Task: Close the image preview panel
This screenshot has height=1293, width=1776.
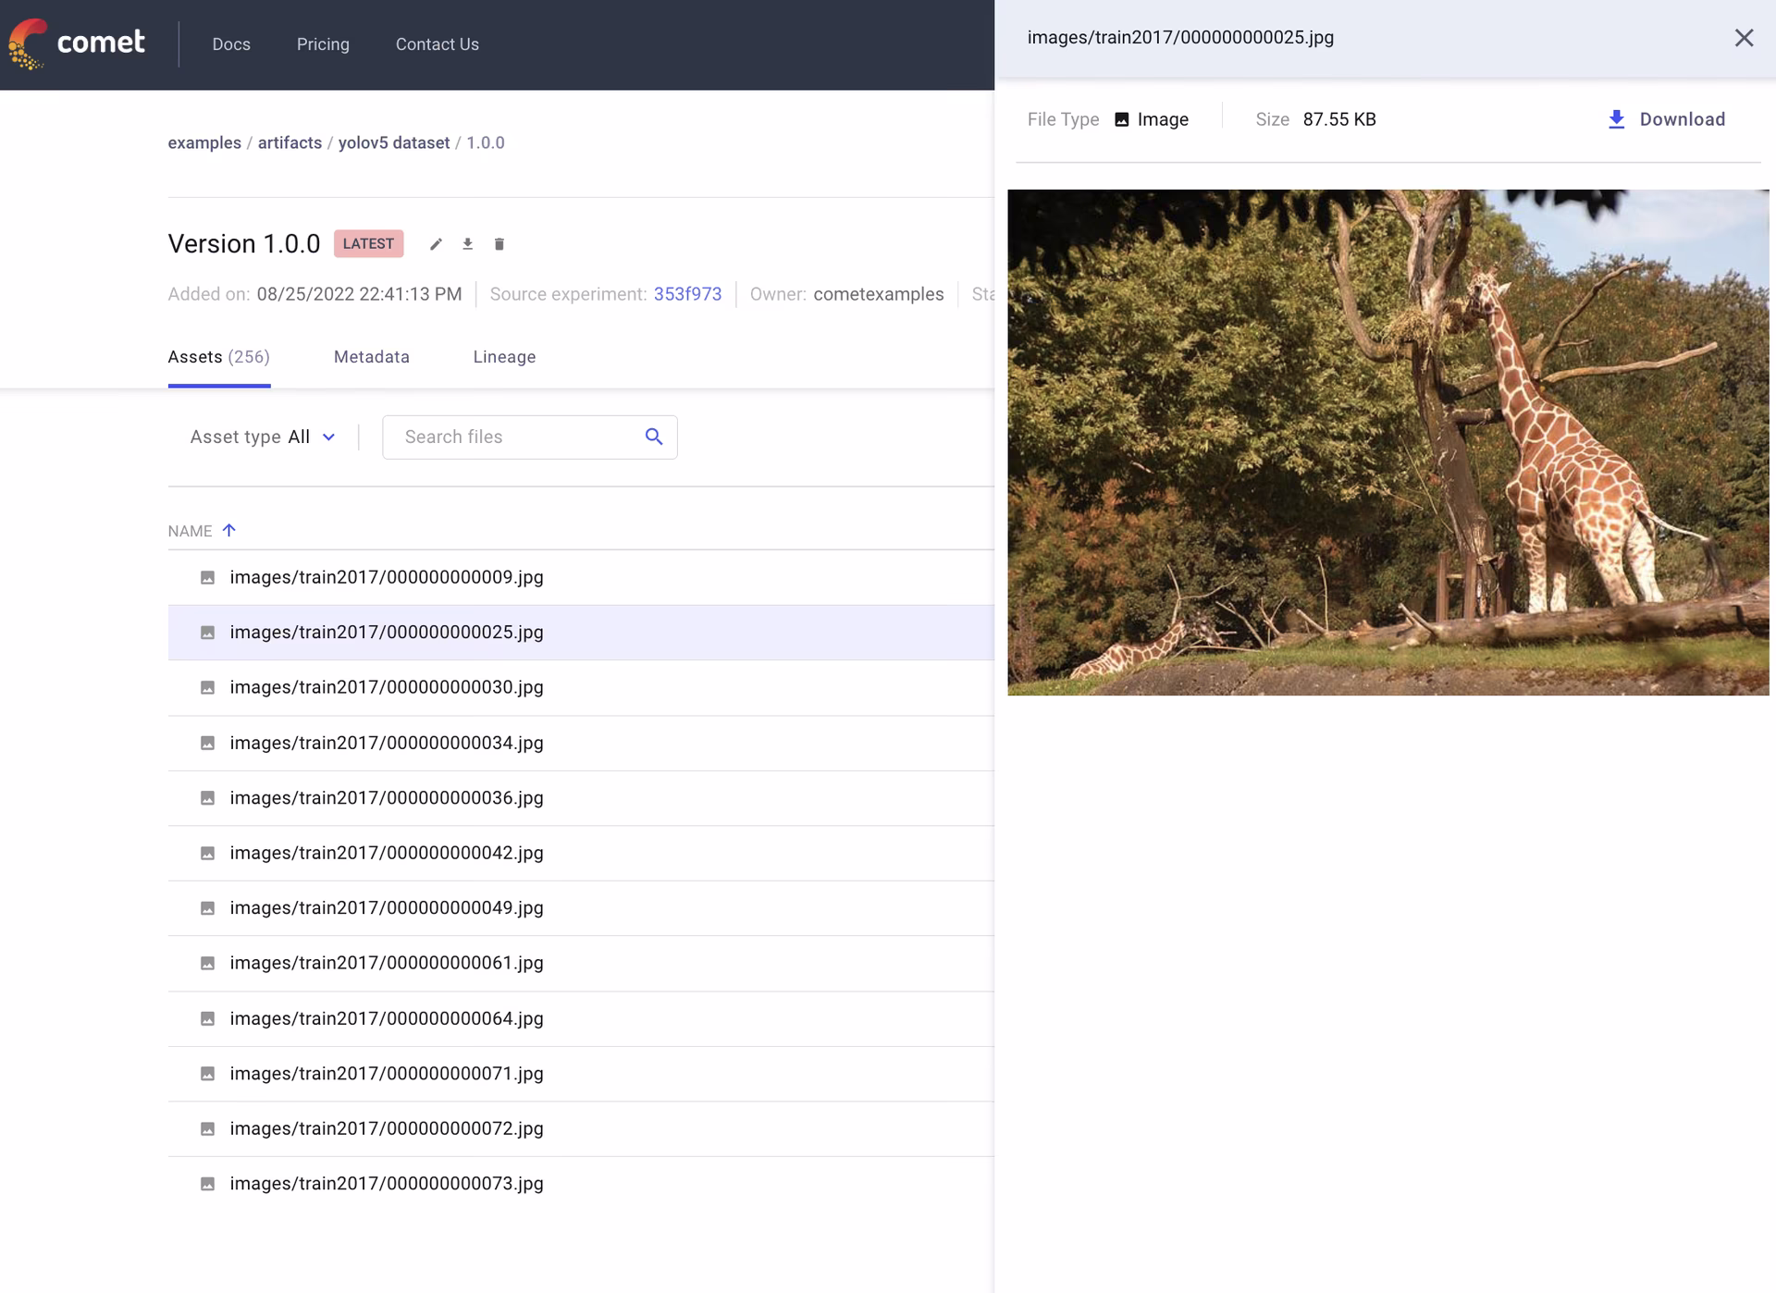Action: click(1743, 38)
